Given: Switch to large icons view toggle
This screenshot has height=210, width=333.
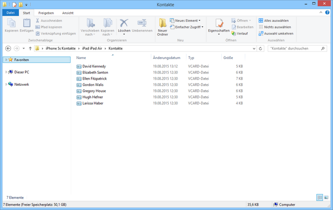Looking at the screenshot, I should click(326, 198).
